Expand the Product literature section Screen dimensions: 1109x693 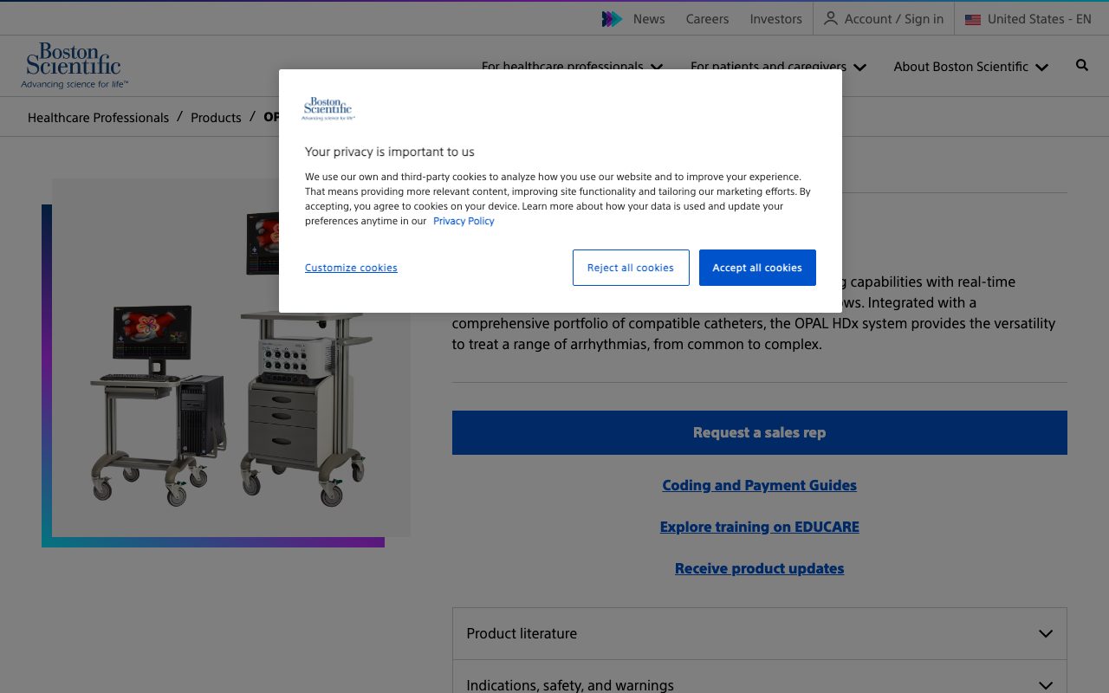coord(760,633)
